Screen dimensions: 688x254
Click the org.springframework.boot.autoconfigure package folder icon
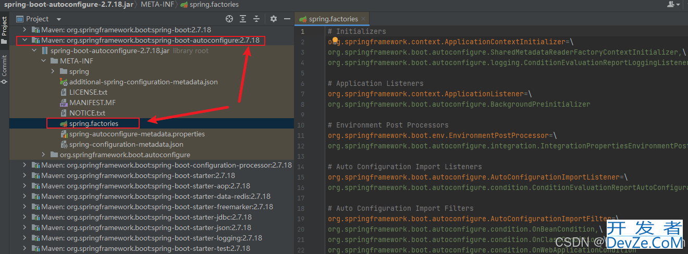54,155
